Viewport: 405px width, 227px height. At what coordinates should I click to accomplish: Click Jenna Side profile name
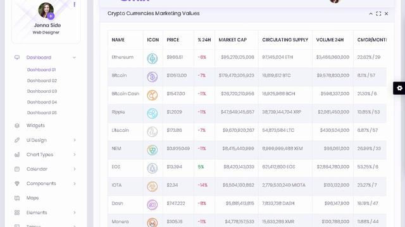point(47,25)
